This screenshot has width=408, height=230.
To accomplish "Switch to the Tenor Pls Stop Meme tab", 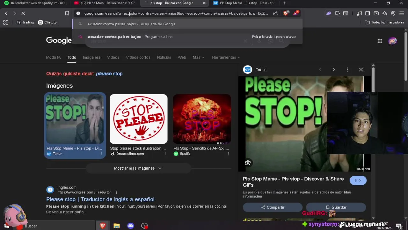I will pos(244,3).
